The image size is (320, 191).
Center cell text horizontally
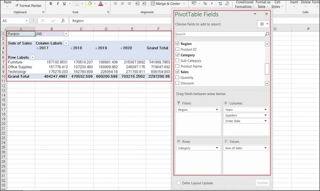122,3
